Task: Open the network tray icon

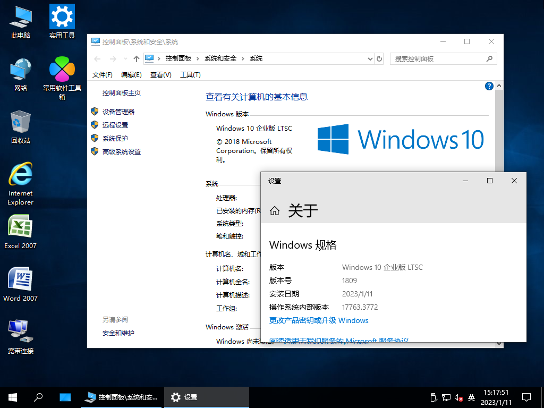Action: click(x=446, y=397)
